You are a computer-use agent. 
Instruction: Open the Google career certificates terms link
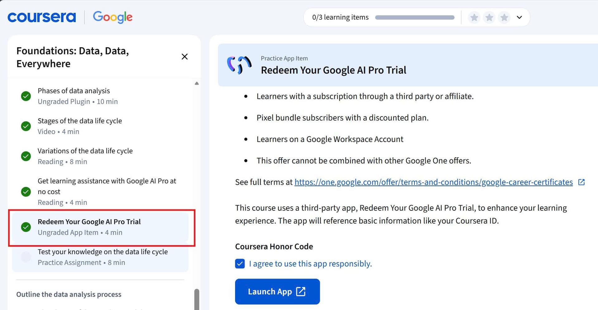pos(434,182)
